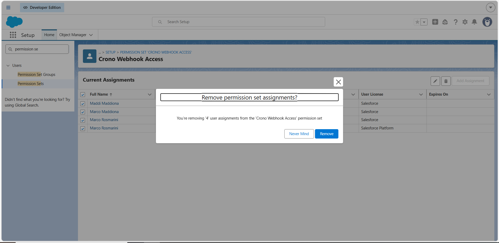499x243 pixels.
Task: Click the Crono Webhook Access header icon
Action: [90, 56]
